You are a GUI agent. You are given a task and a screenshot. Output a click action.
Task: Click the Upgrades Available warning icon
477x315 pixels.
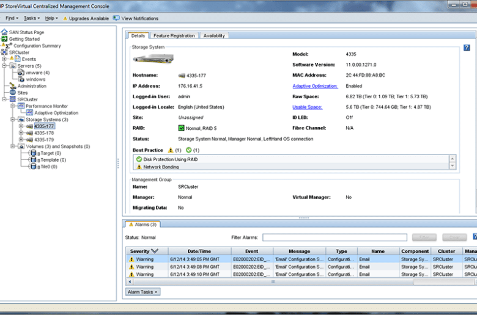click(65, 18)
